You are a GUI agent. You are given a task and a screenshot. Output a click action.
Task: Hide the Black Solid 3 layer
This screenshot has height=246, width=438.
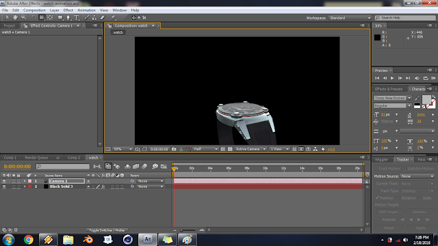pyautogui.click(x=4, y=187)
